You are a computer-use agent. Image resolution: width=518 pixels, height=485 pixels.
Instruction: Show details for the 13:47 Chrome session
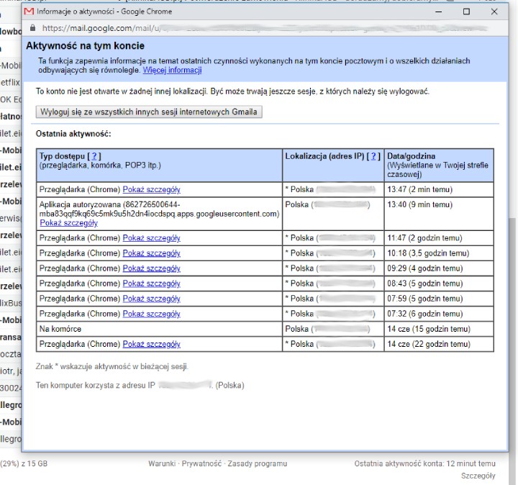(x=151, y=190)
